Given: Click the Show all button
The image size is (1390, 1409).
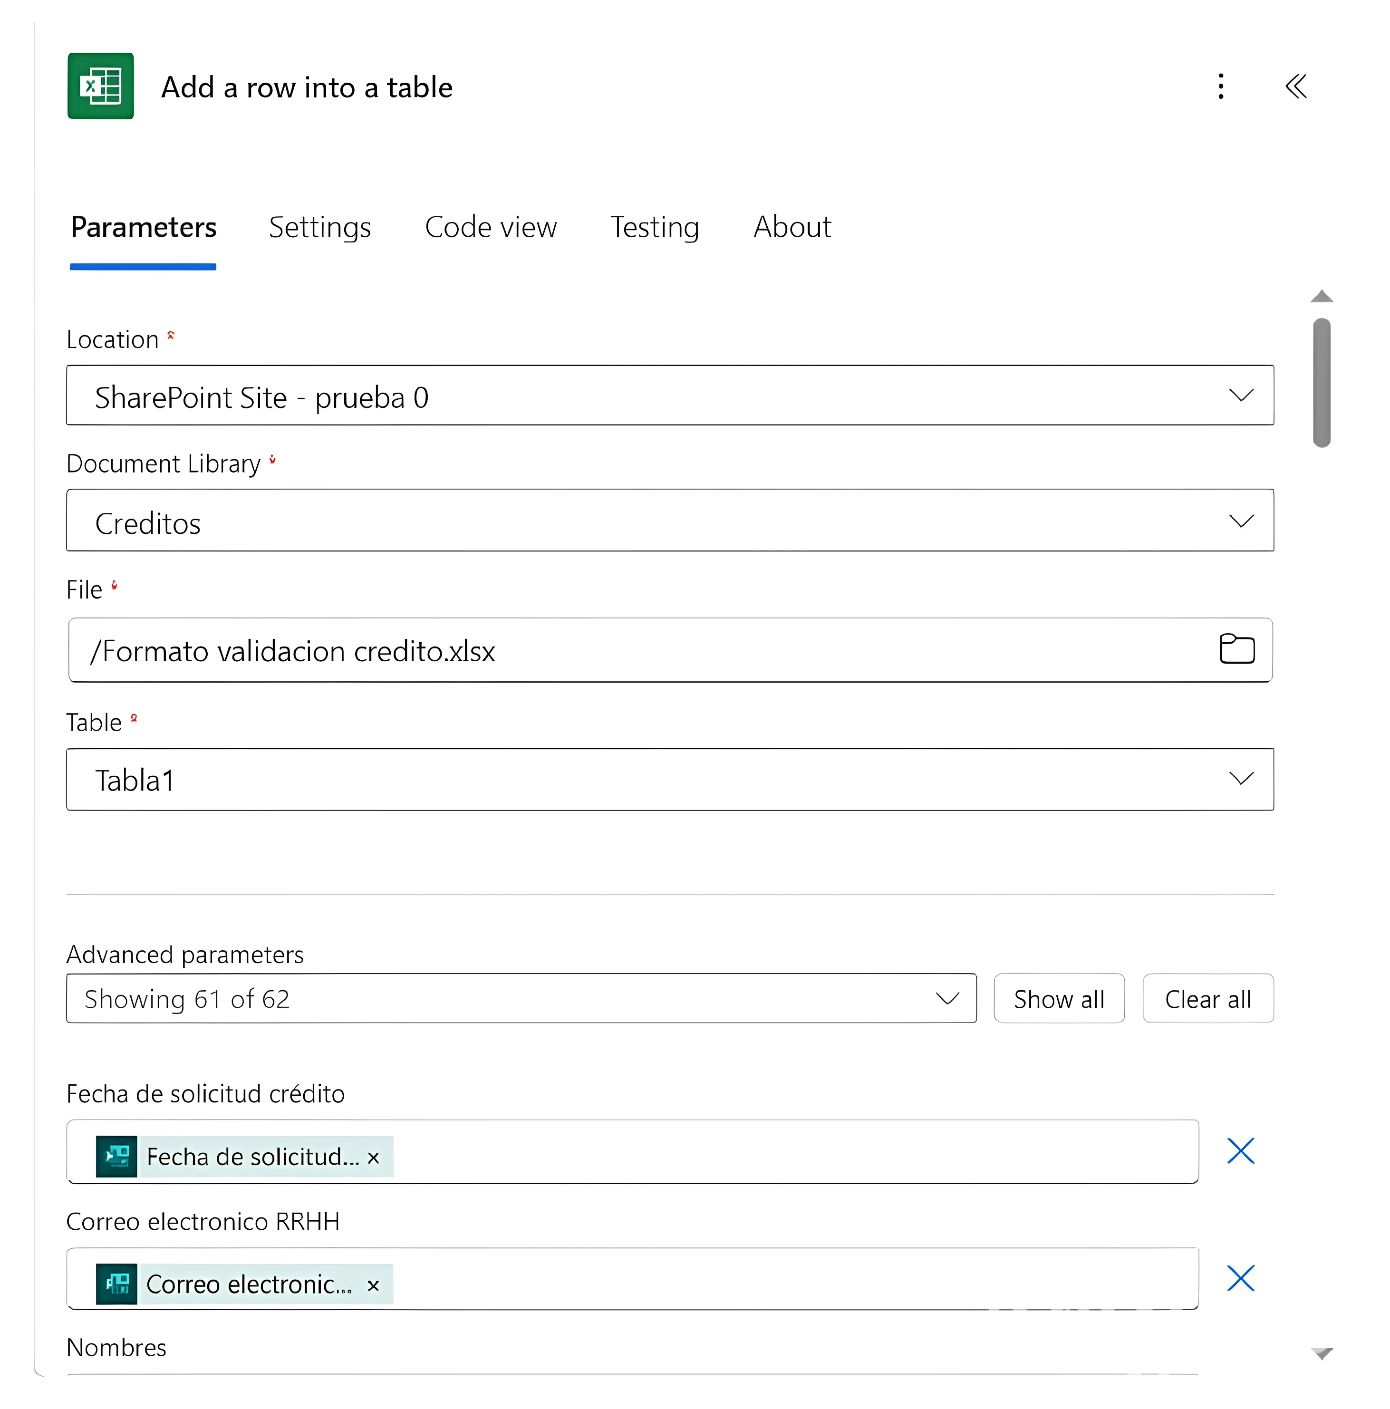Looking at the screenshot, I should pyautogui.click(x=1058, y=998).
